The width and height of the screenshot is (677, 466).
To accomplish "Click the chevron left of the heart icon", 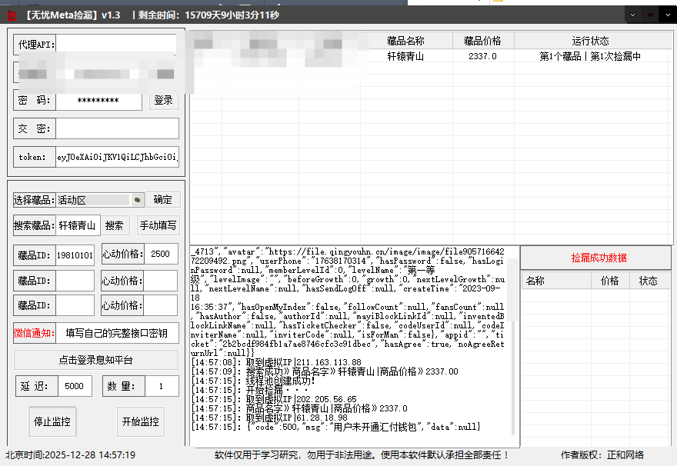I will pos(633,14).
